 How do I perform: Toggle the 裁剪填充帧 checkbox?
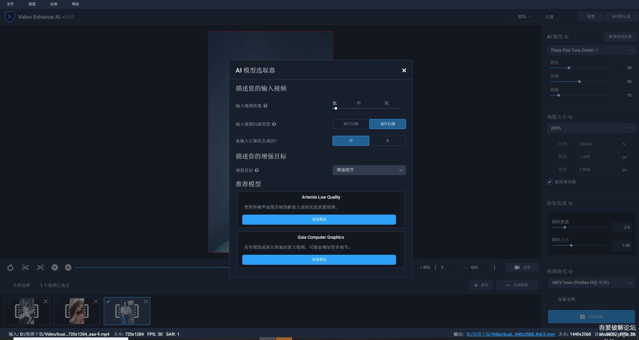[x=550, y=182]
